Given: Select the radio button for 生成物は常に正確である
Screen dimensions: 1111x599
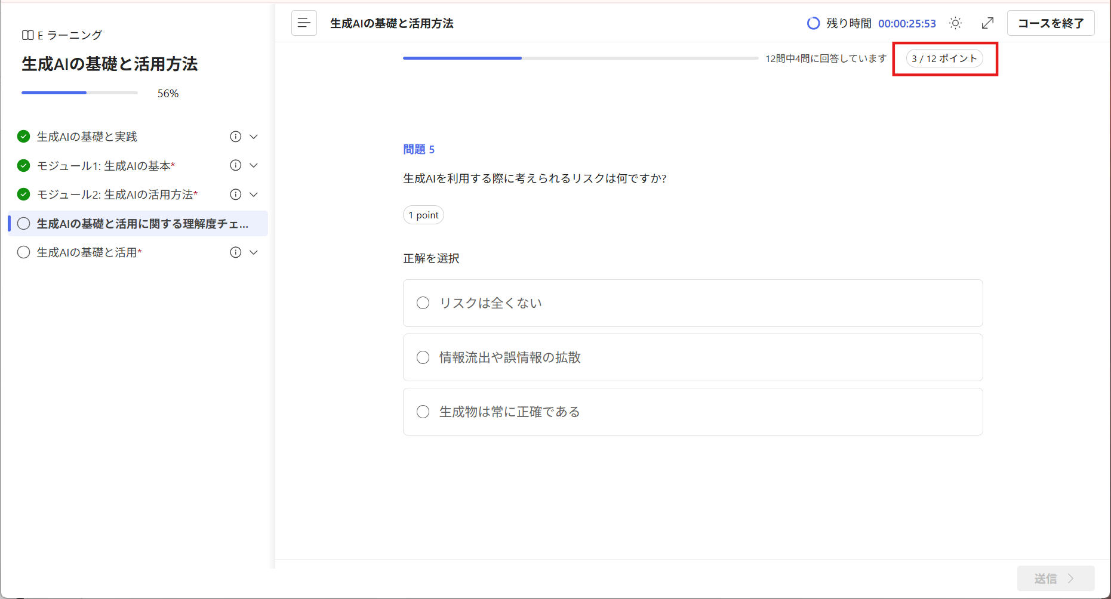Looking at the screenshot, I should [x=423, y=412].
